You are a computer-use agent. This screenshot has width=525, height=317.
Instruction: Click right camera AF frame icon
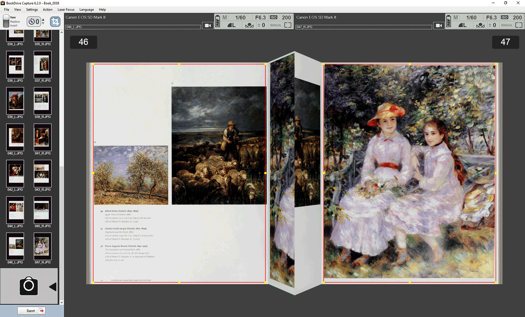coord(519,25)
